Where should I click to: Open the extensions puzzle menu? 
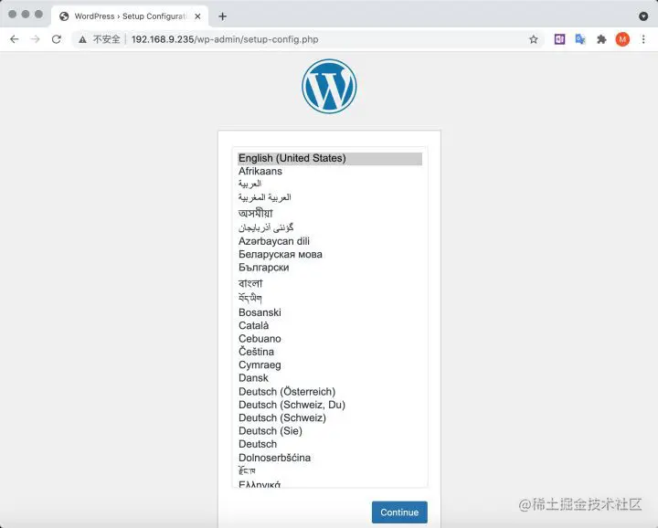click(x=601, y=39)
